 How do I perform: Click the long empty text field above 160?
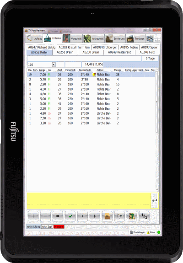[84, 59]
